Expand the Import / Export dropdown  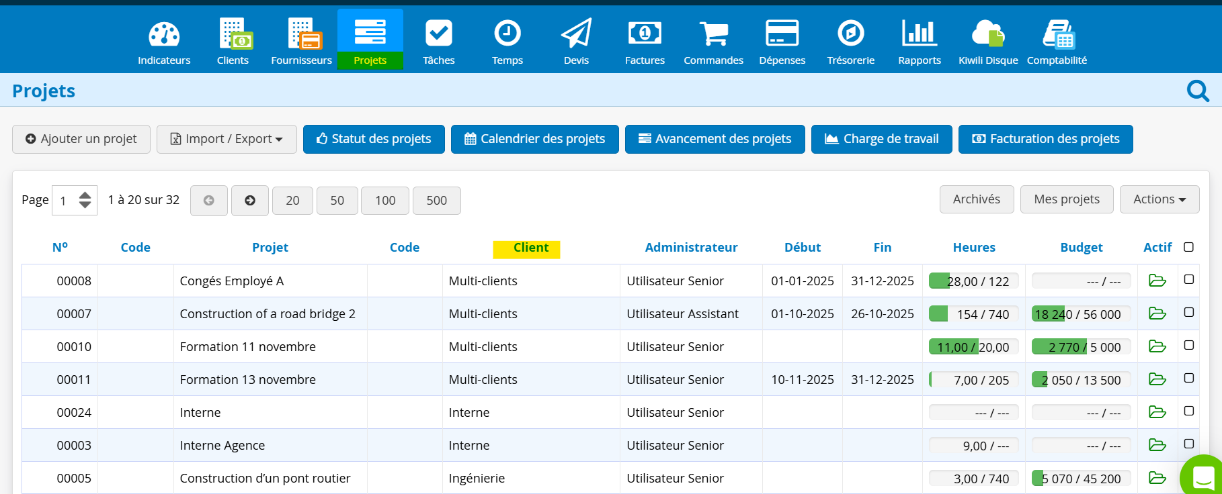tap(227, 139)
